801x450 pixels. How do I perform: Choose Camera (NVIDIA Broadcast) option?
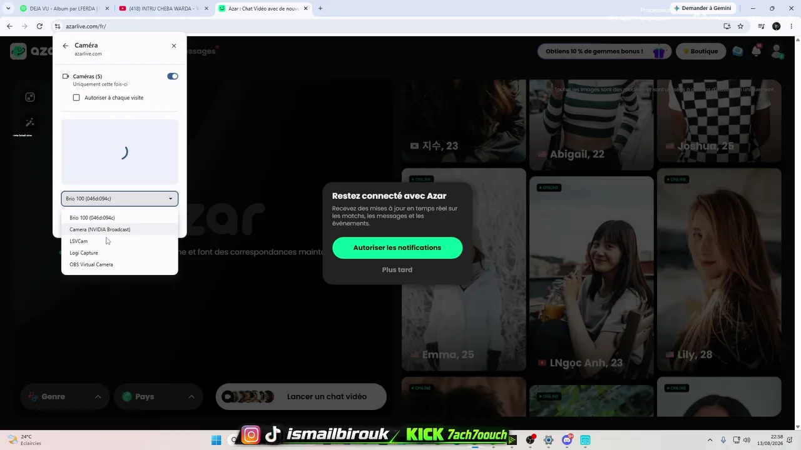[120, 229]
